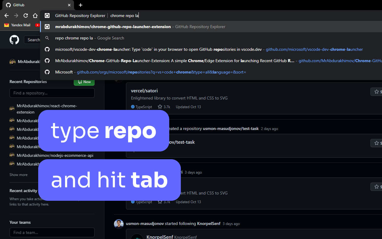The height and width of the screenshot is (239, 382).
Task: Click the browser forward arrow
Action: [x=16, y=16]
